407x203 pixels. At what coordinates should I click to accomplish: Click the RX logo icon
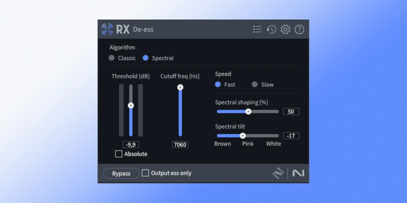pos(107,29)
